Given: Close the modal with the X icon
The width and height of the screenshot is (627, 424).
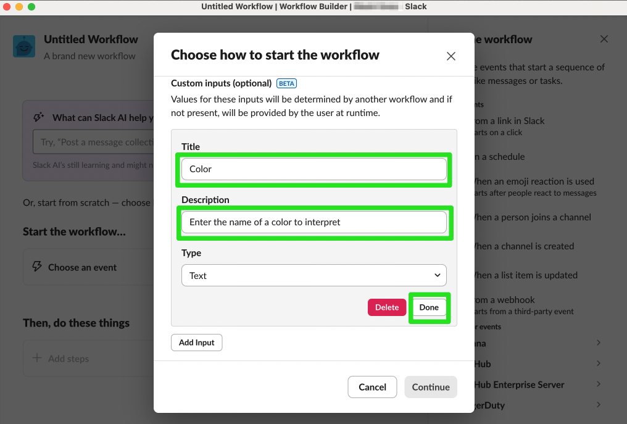Looking at the screenshot, I should pyautogui.click(x=451, y=56).
